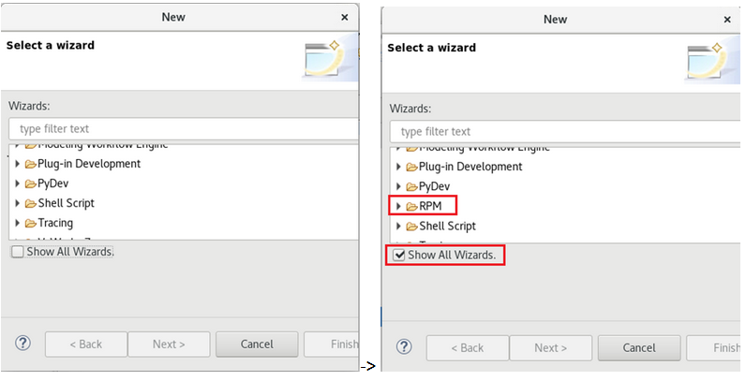The height and width of the screenshot is (381, 746).
Task: Select Tracing folder icon
Action: tap(31, 224)
